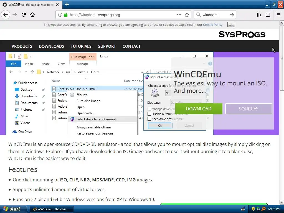Open the SUPPORT menu
Viewport: 284px width, 213px height.
pyautogui.click(x=107, y=46)
